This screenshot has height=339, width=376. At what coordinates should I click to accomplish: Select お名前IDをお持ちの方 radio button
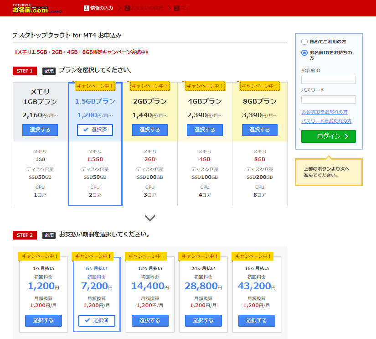pos(304,52)
